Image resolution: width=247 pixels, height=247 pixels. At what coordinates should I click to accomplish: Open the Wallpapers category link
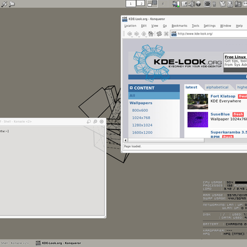(x=141, y=103)
